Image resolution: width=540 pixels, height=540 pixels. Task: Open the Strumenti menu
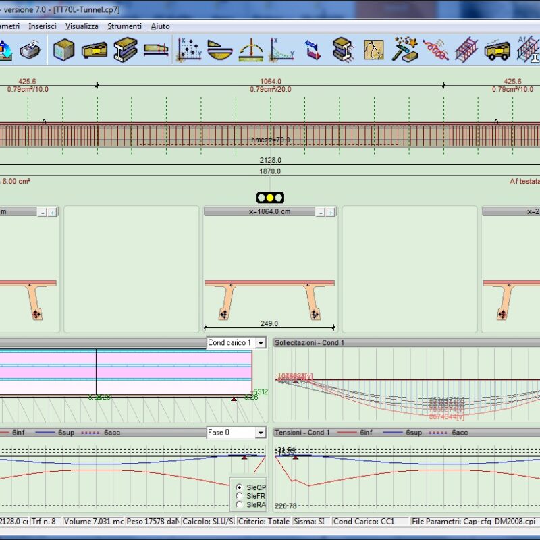coord(124,26)
